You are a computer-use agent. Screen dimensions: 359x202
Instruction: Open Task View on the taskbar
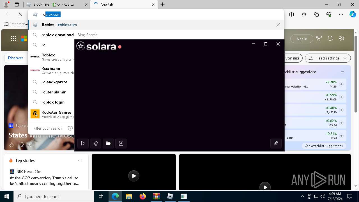tap(101, 196)
